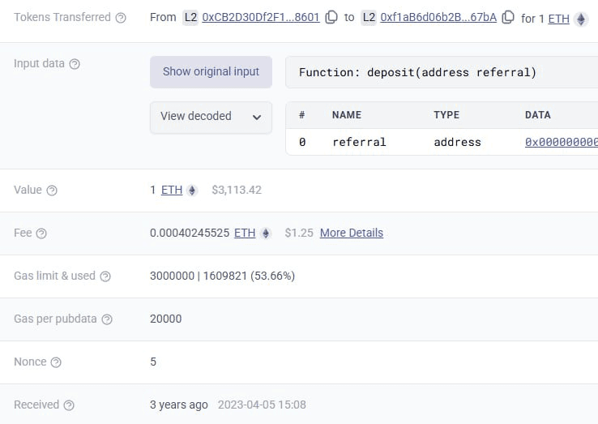598x424 pixels.
Task: Copy the recipient address 0xf1aB6d06b2B...67bA
Action: (508, 18)
